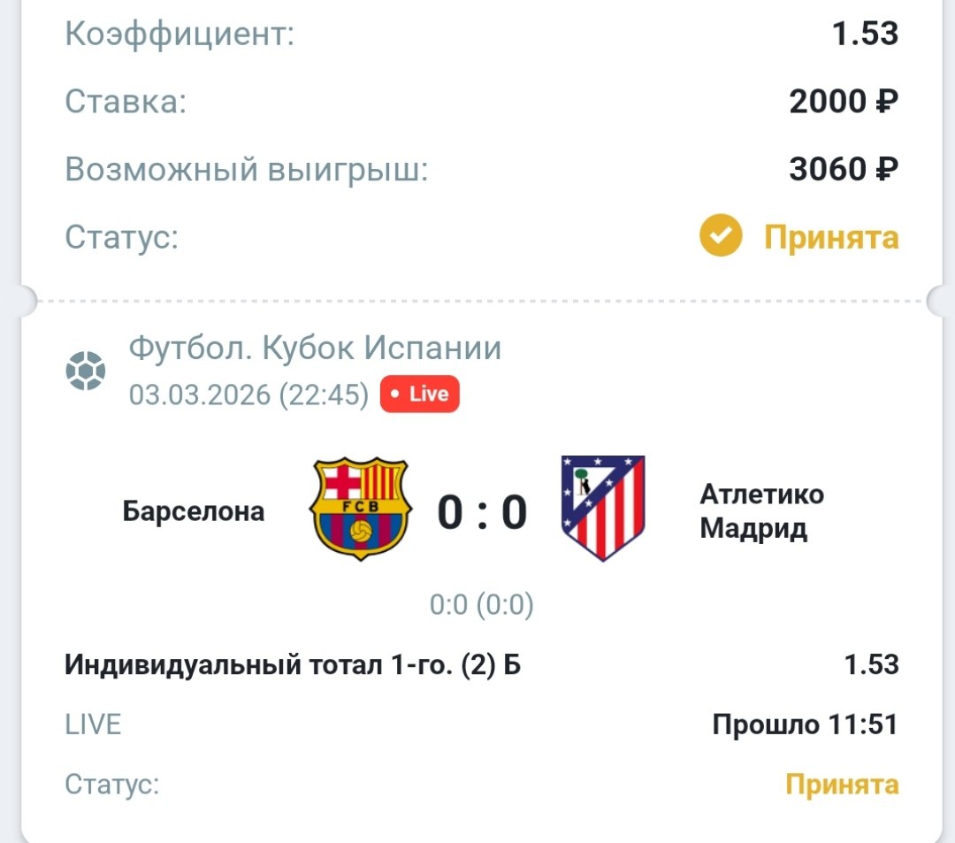Tap the 0 : 0 live score
Viewport: 955px width, 843px height.
click(x=482, y=512)
